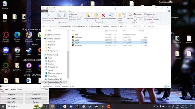Click the New folder icon in ribbon
The width and height of the screenshot is (195, 109).
[120, 15]
